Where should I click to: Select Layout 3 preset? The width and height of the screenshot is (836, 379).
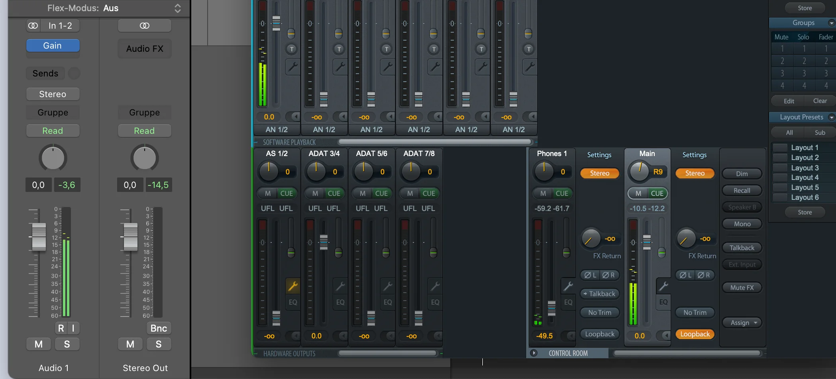click(x=805, y=168)
